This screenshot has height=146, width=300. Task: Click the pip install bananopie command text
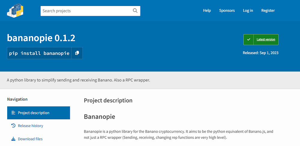click(x=39, y=53)
